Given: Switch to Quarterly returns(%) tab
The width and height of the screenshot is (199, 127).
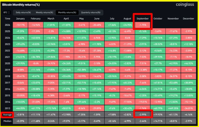Looking at the screenshot, I should pyautogui.click(x=91, y=13).
